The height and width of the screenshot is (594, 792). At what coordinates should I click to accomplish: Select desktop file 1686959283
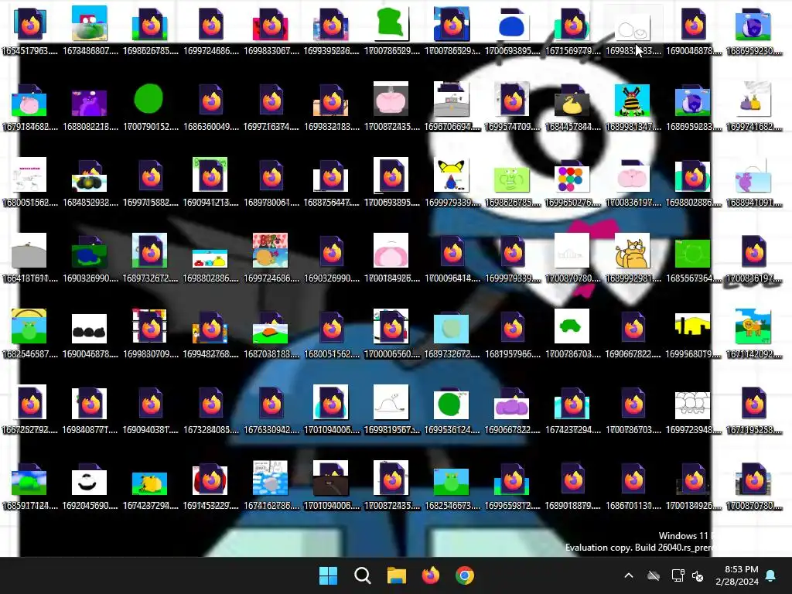point(694,106)
